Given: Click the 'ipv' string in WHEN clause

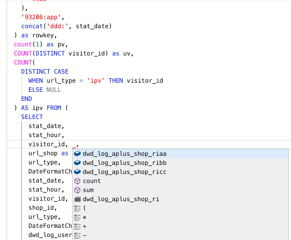Looking at the screenshot, I should coord(96,81).
